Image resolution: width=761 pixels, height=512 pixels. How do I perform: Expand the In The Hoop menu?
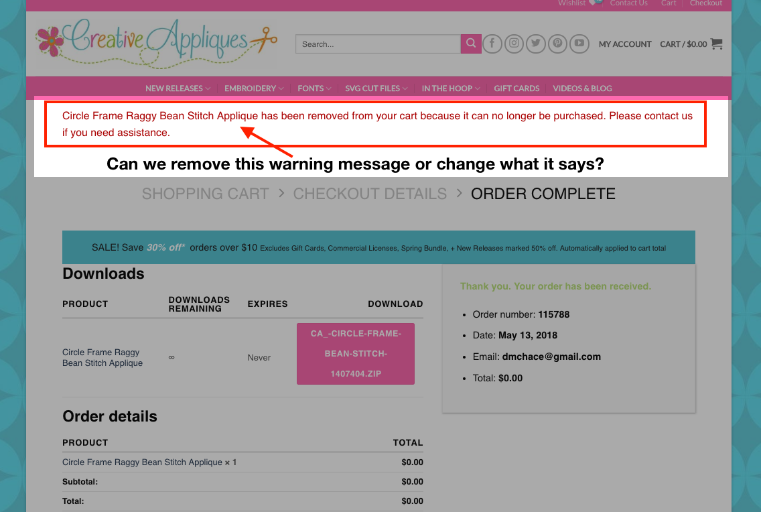451,88
